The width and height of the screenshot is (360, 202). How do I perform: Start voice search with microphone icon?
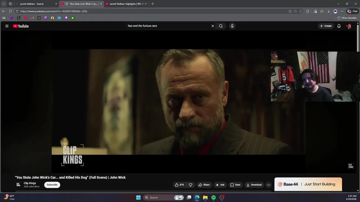tap(232, 26)
